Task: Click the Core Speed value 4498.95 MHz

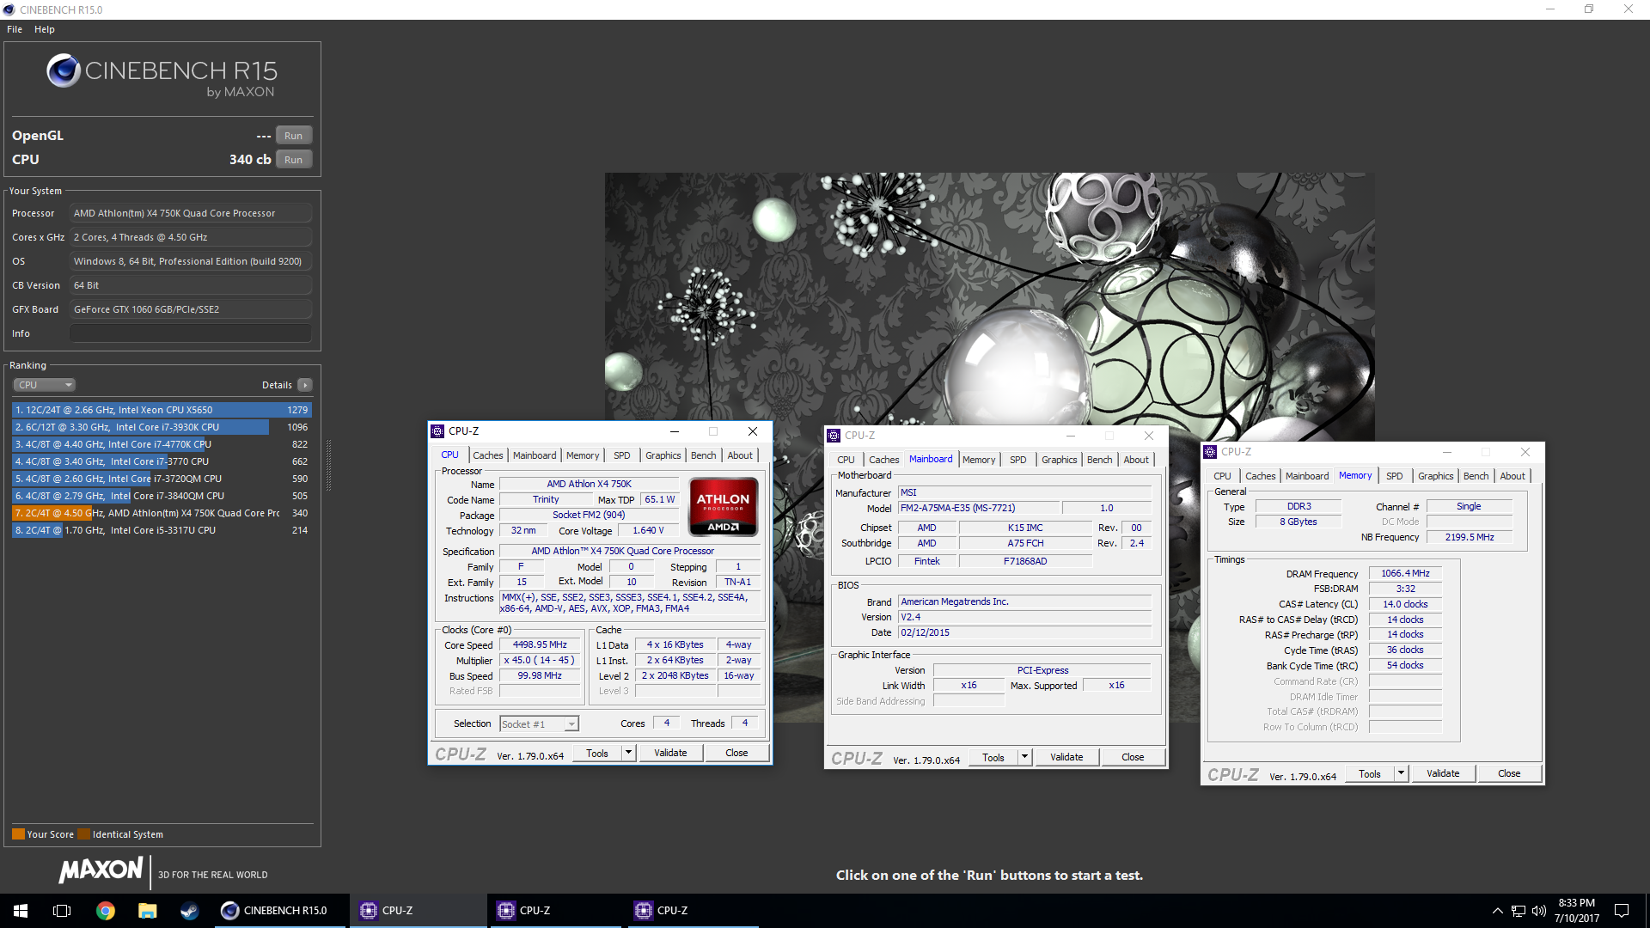Action: (x=540, y=645)
